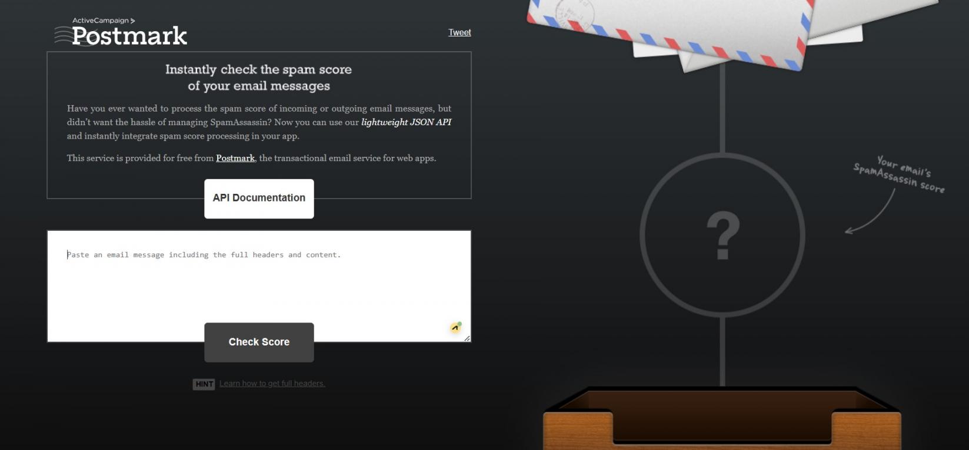Follow the Postmark link in the description
This screenshot has width=969, height=450.
(235, 158)
